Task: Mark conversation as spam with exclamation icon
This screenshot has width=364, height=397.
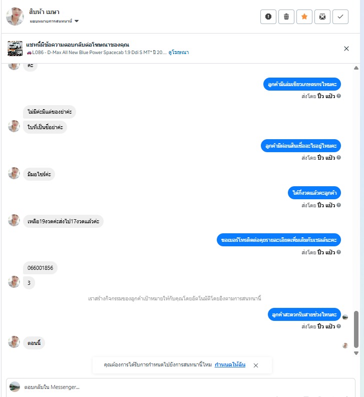Action: (268, 17)
